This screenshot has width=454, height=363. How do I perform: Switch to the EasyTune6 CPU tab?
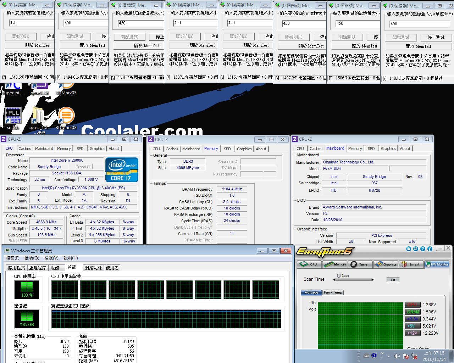coord(309,264)
